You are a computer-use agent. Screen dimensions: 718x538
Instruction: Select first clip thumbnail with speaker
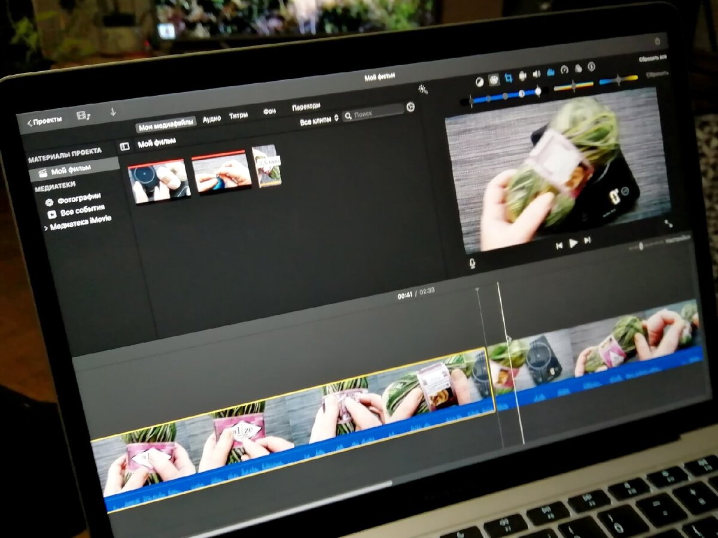[x=159, y=181]
